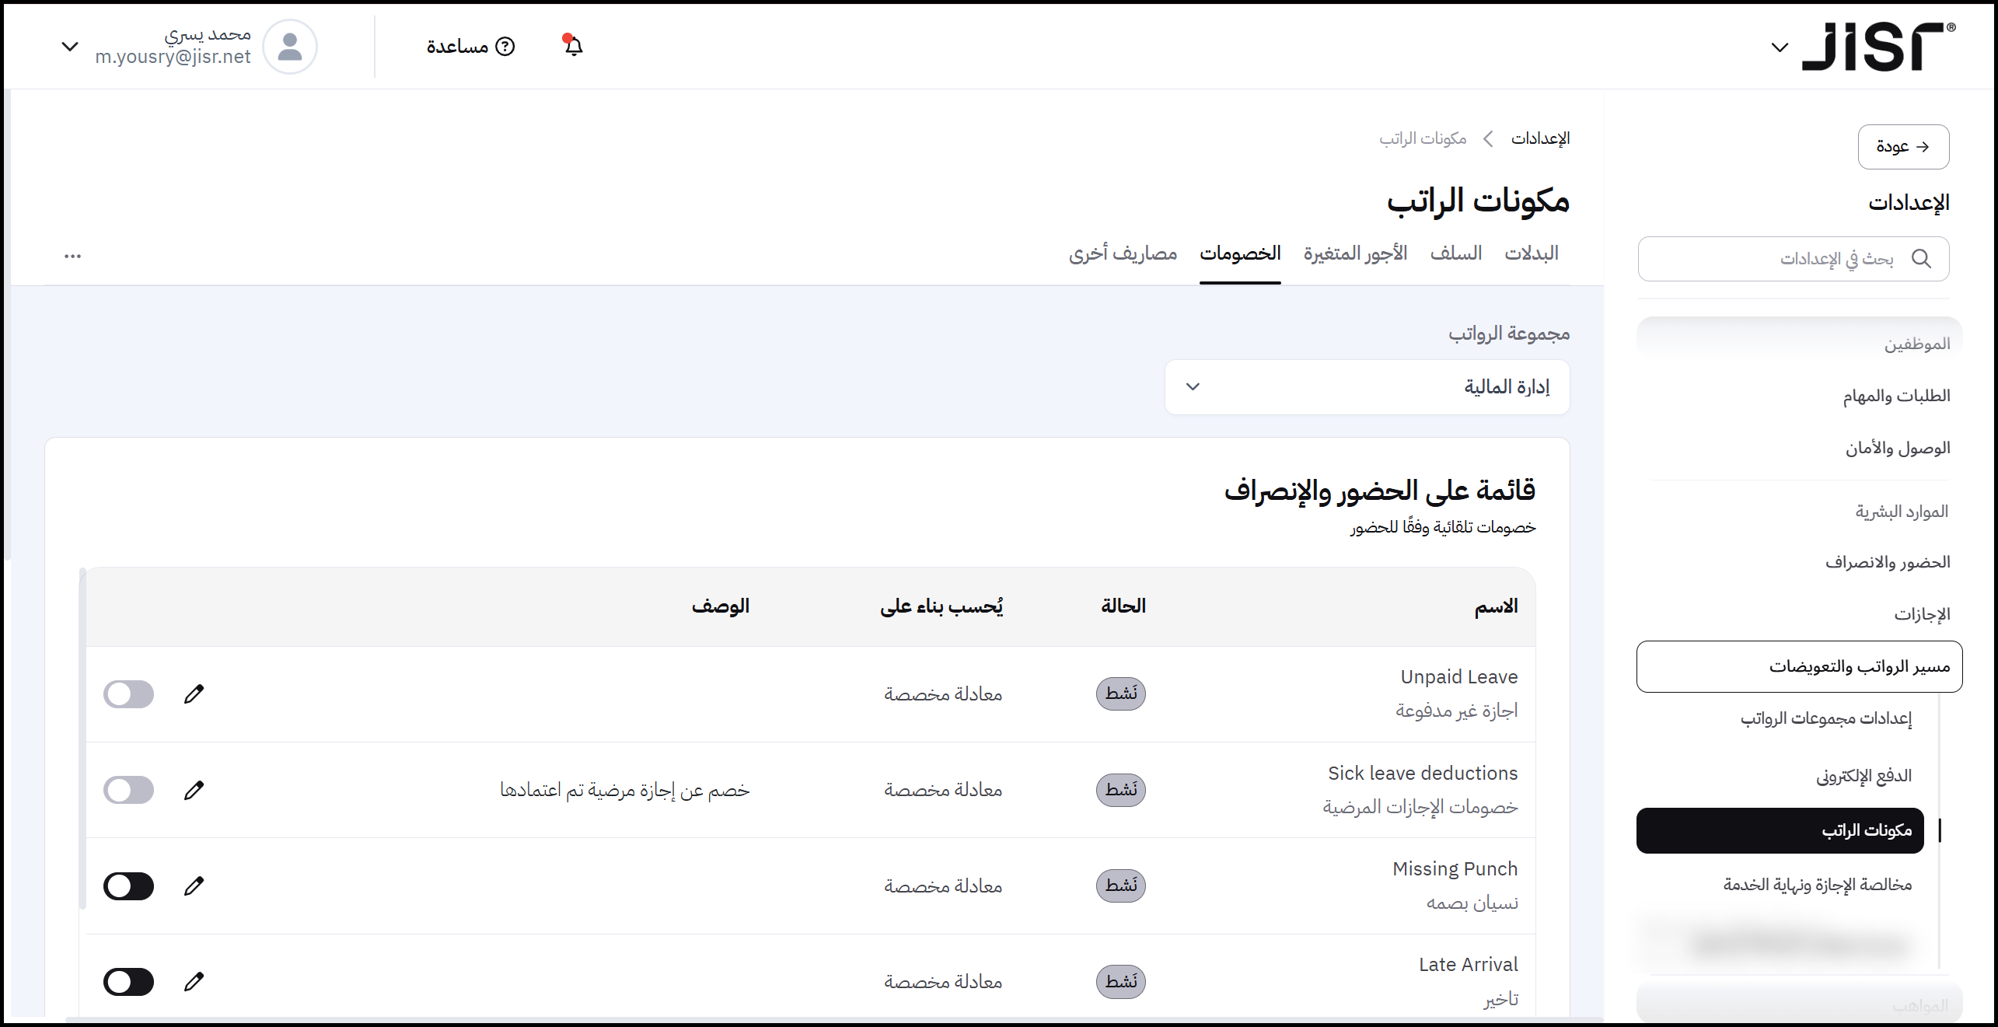Image resolution: width=1998 pixels, height=1027 pixels.
Task: Disable the Missing Punch switch
Action: (x=129, y=886)
